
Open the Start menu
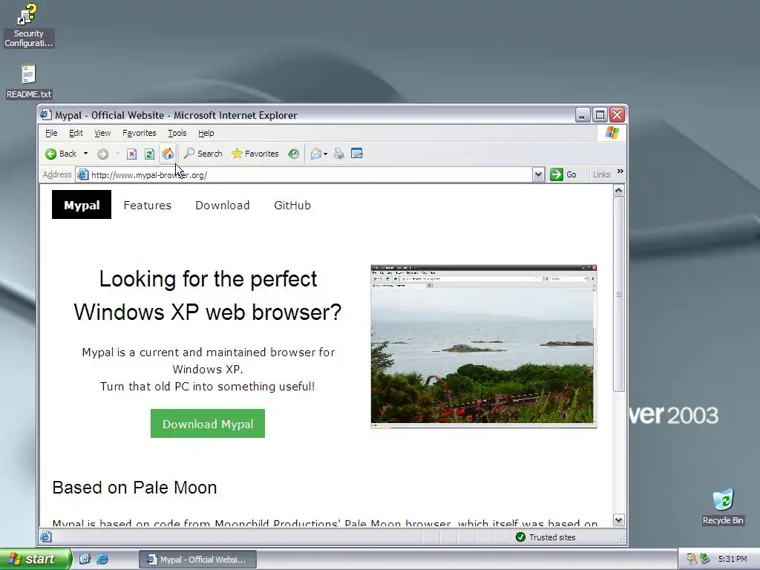point(36,559)
